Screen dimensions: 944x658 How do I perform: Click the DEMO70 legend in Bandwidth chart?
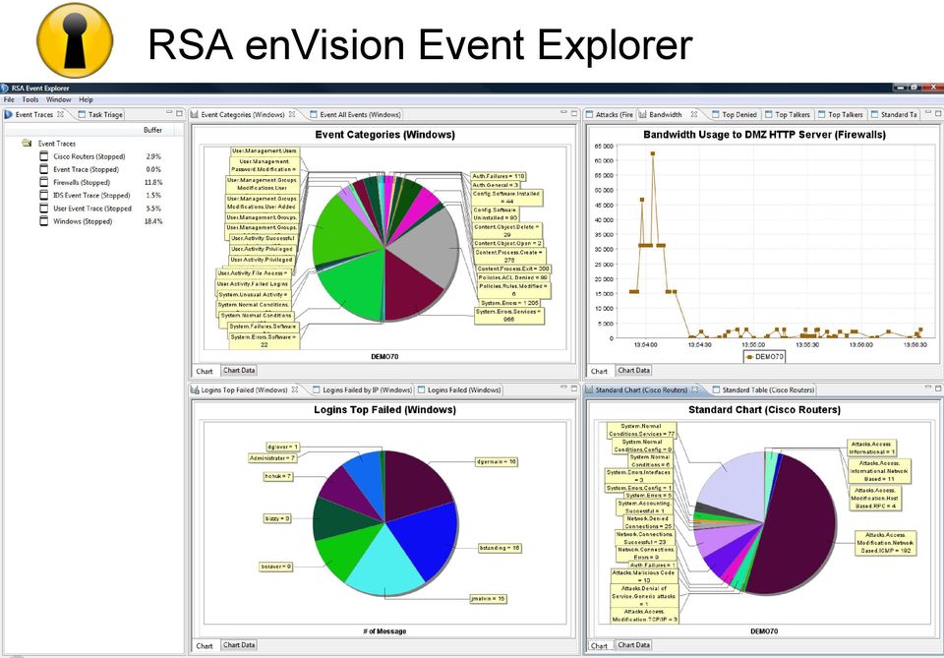point(765,356)
